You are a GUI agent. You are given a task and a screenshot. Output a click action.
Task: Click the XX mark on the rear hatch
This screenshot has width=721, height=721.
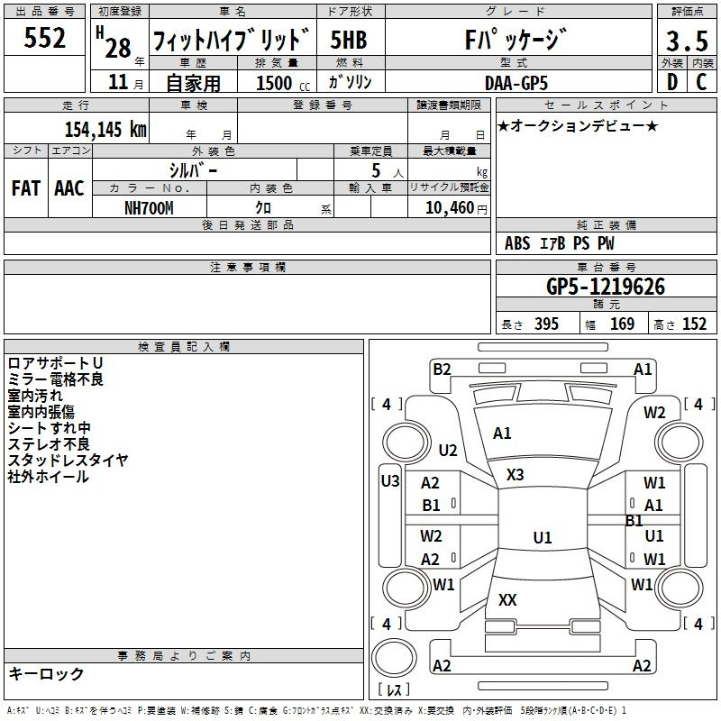click(507, 600)
